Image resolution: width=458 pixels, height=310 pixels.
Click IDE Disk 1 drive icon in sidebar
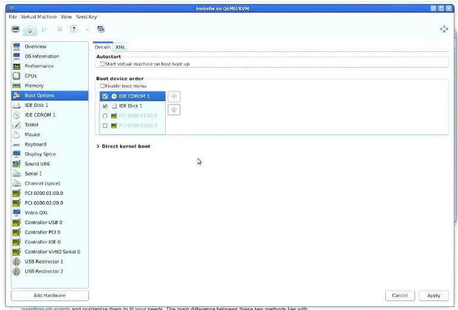click(x=17, y=105)
